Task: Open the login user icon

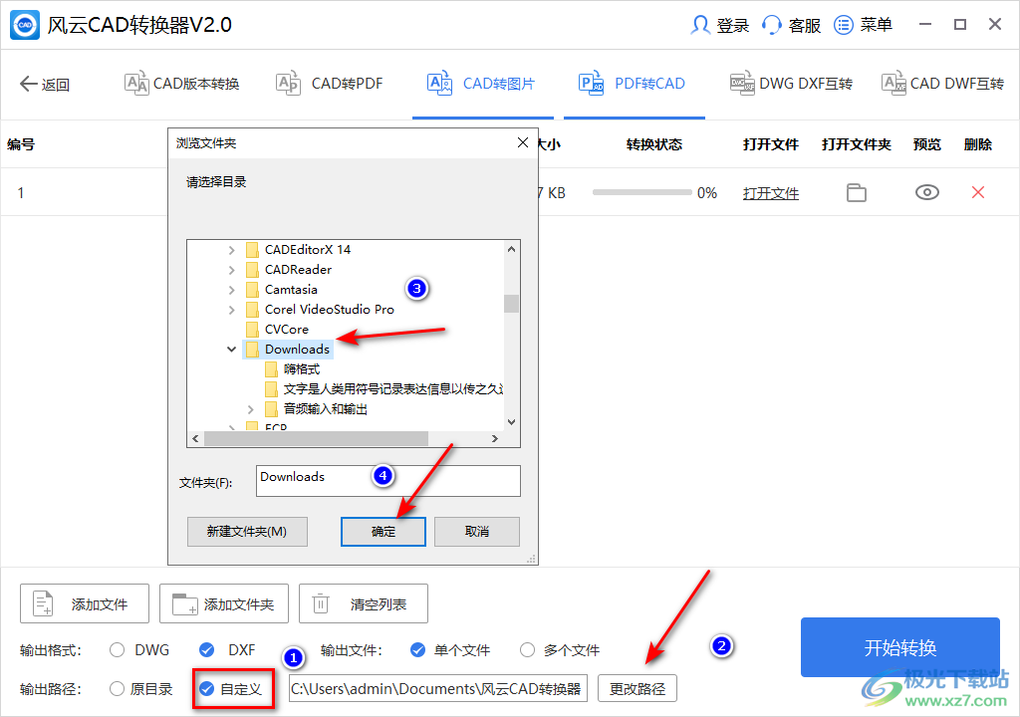Action: tap(700, 25)
